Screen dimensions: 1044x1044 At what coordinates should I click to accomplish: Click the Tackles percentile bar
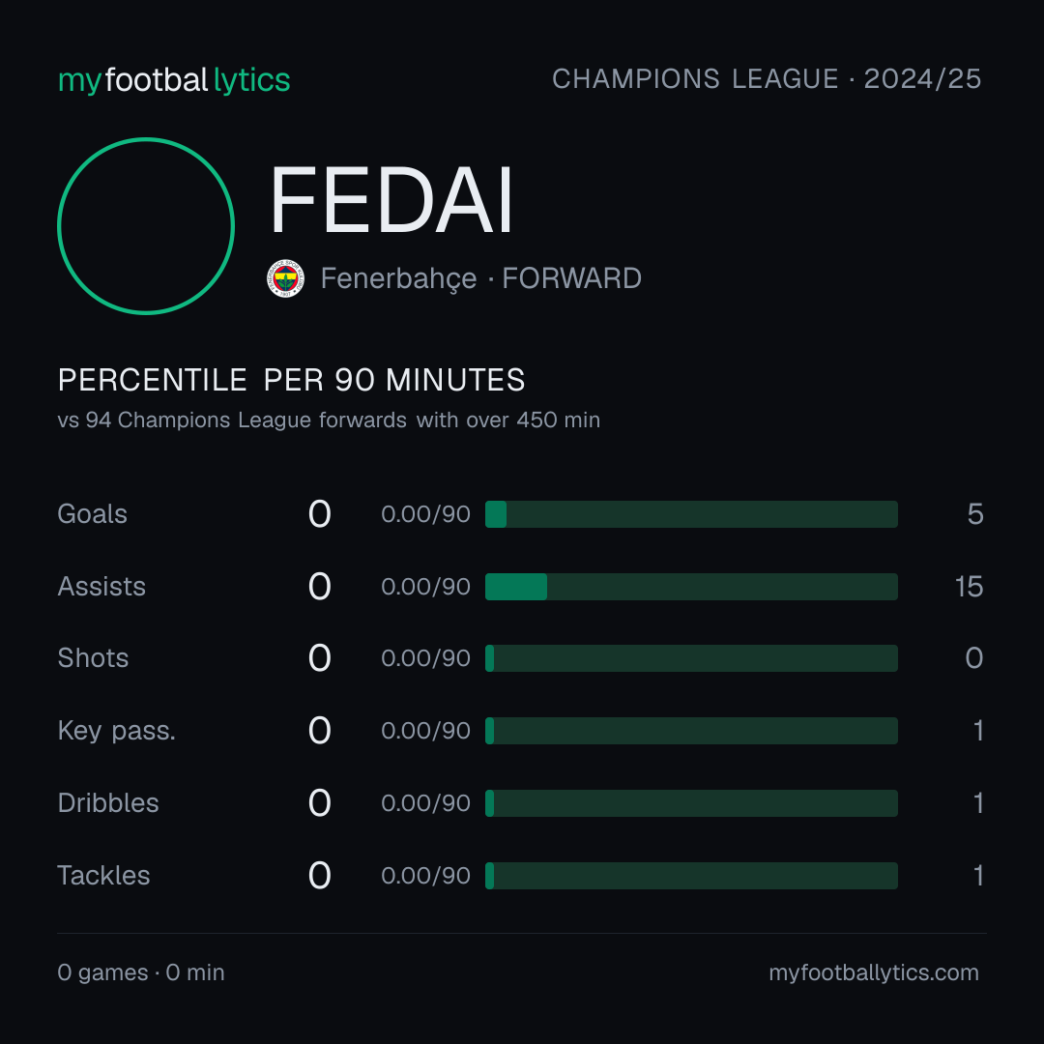[691, 876]
